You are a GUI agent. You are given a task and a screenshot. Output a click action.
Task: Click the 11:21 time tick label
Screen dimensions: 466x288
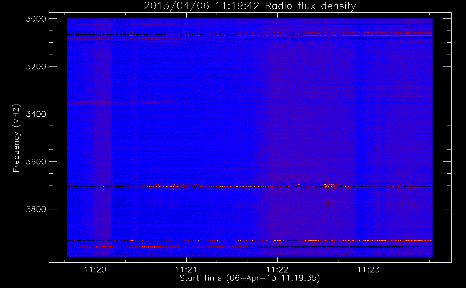[x=186, y=270]
